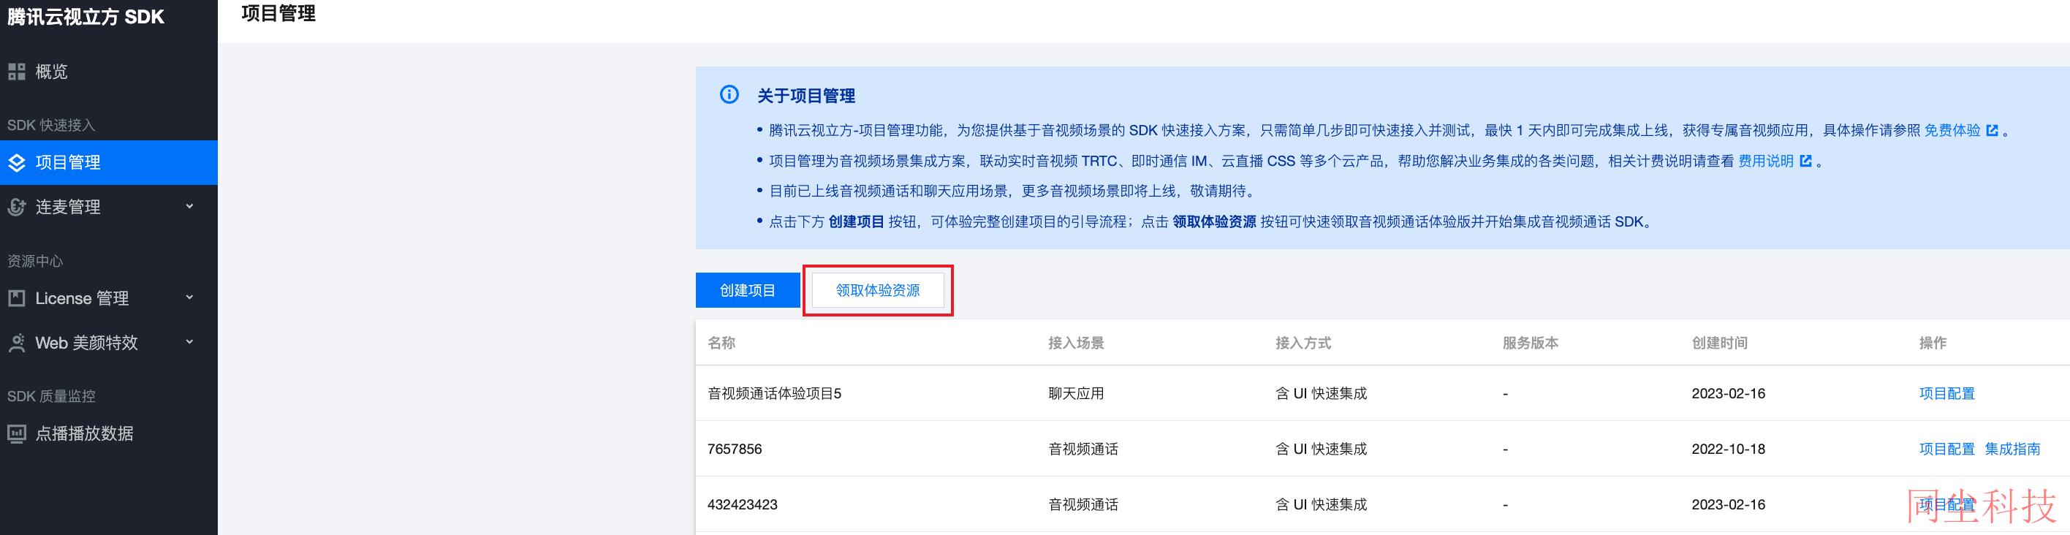Click the 领取体验资源 button
This screenshot has width=2070, height=535.
[878, 290]
